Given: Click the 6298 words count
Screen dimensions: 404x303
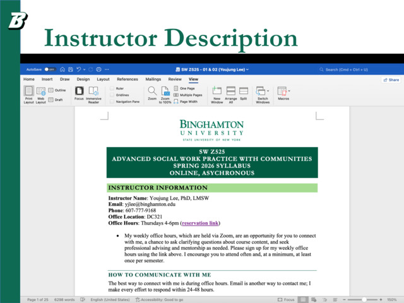Looking at the screenshot, I should coord(64,300).
